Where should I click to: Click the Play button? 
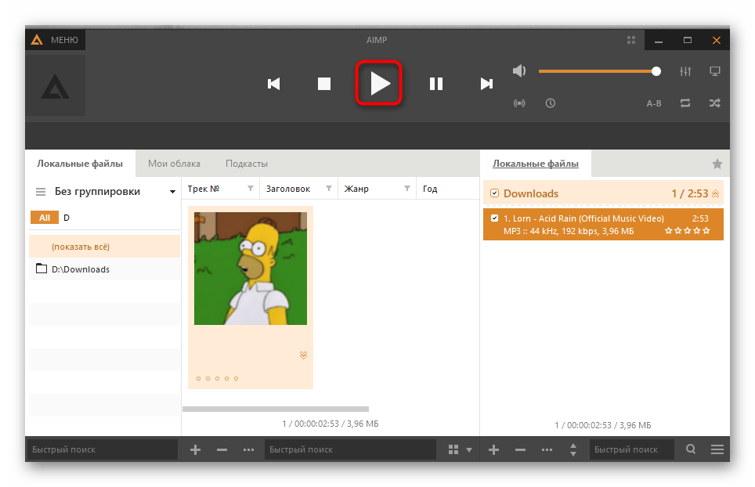point(380,84)
